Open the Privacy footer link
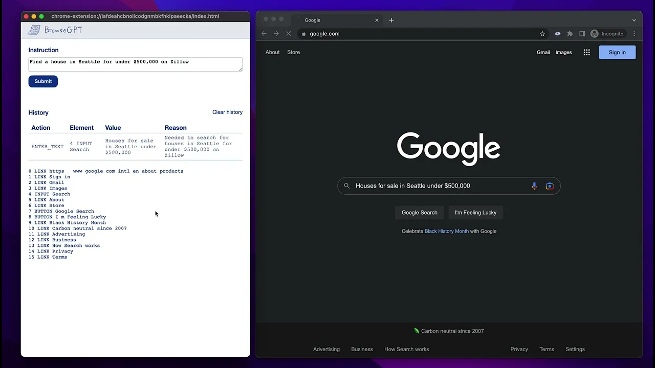 [519, 349]
